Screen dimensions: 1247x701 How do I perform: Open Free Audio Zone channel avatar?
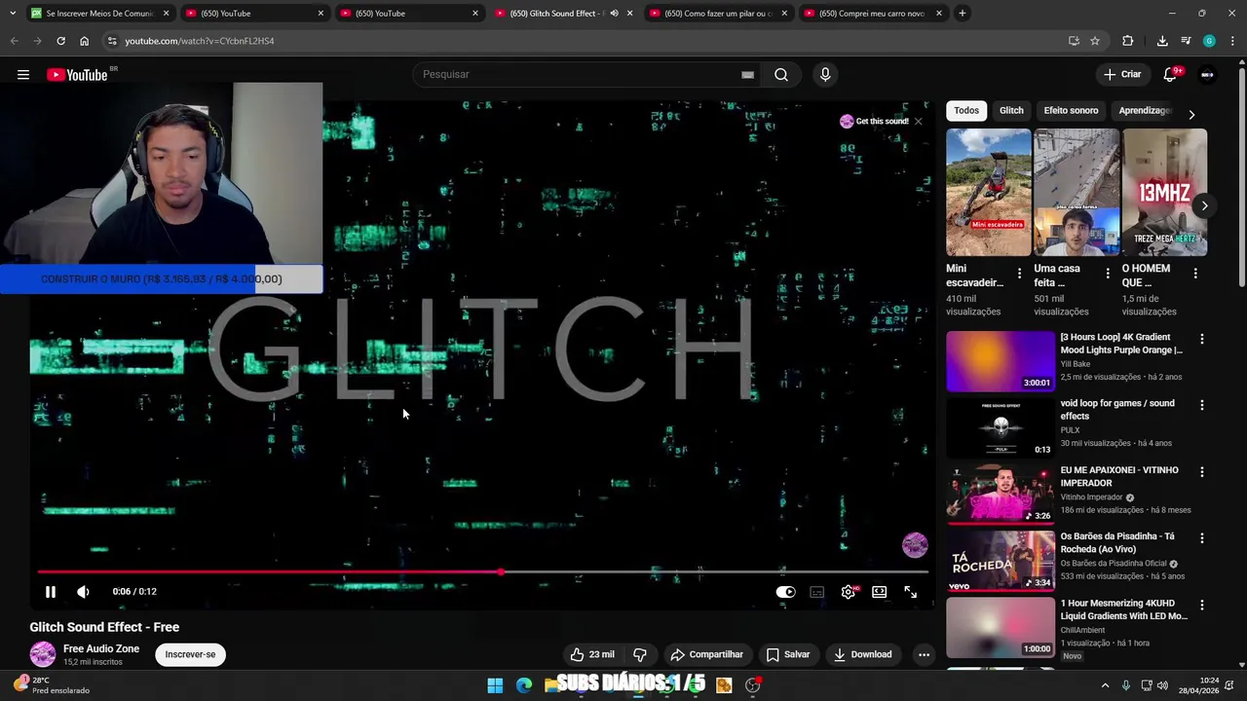point(43,654)
